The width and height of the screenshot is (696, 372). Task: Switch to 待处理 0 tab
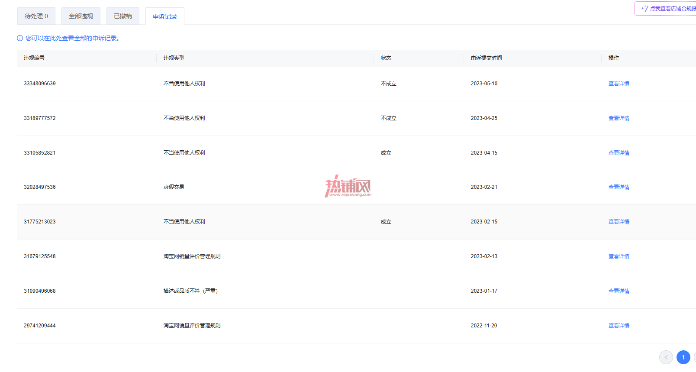pos(36,16)
